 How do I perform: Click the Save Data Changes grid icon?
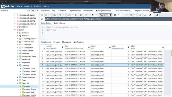coord(55,15)
